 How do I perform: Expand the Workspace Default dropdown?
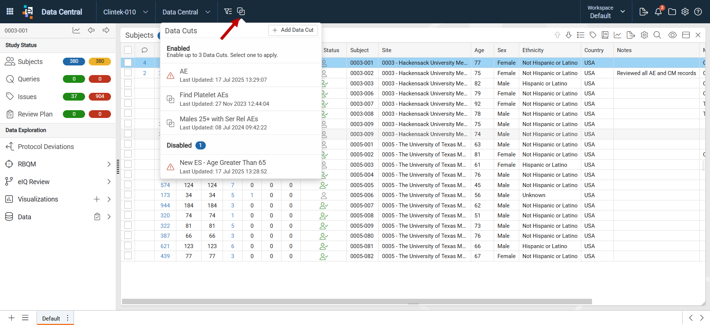[x=606, y=12]
